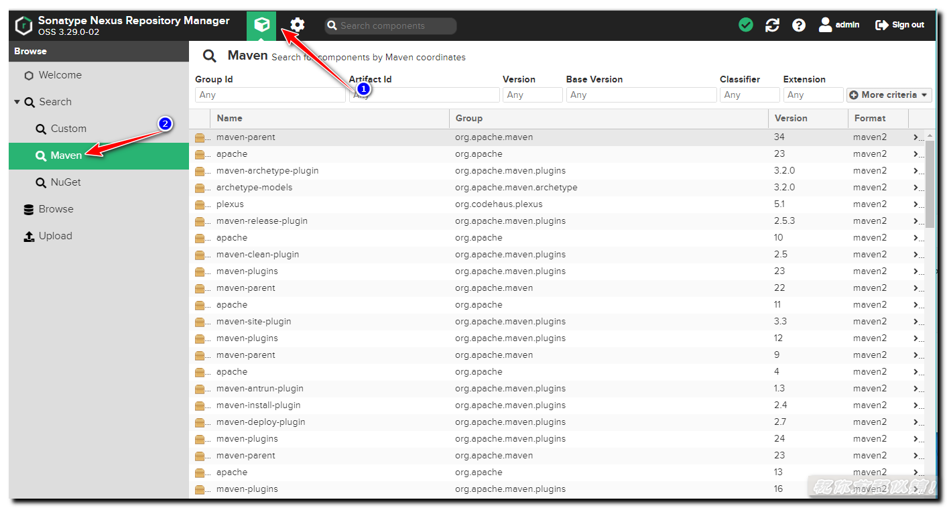The height and width of the screenshot is (508, 947).
Task: Click the Base Version input field
Action: click(641, 95)
